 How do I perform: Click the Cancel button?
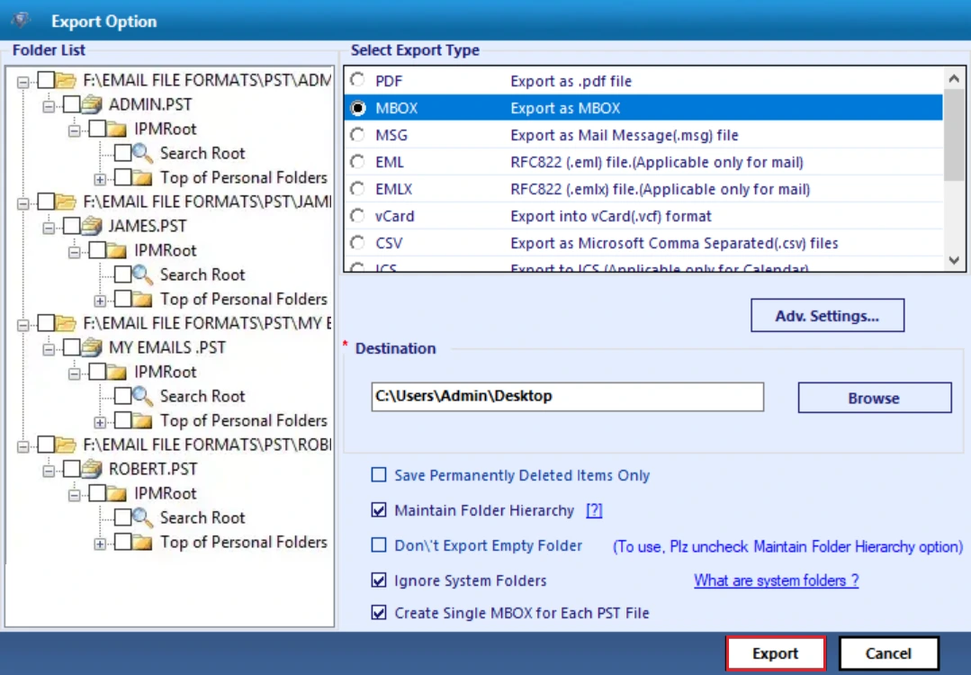click(x=888, y=653)
